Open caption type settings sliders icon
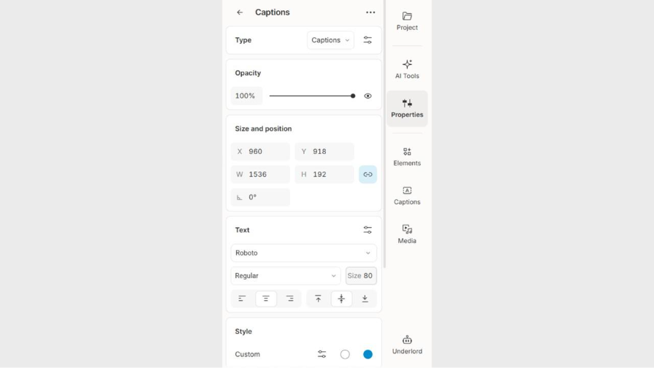The height and width of the screenshot is (368, 654). pos(368,40)
